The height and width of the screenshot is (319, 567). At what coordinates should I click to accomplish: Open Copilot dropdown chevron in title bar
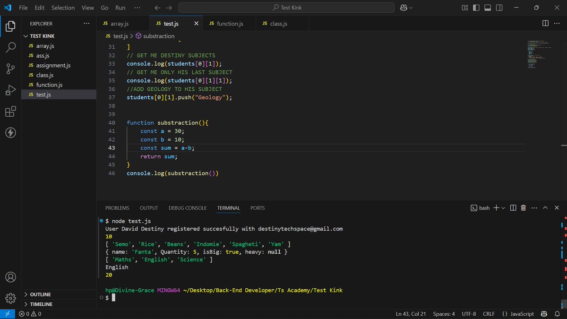[x=411, y=8]
